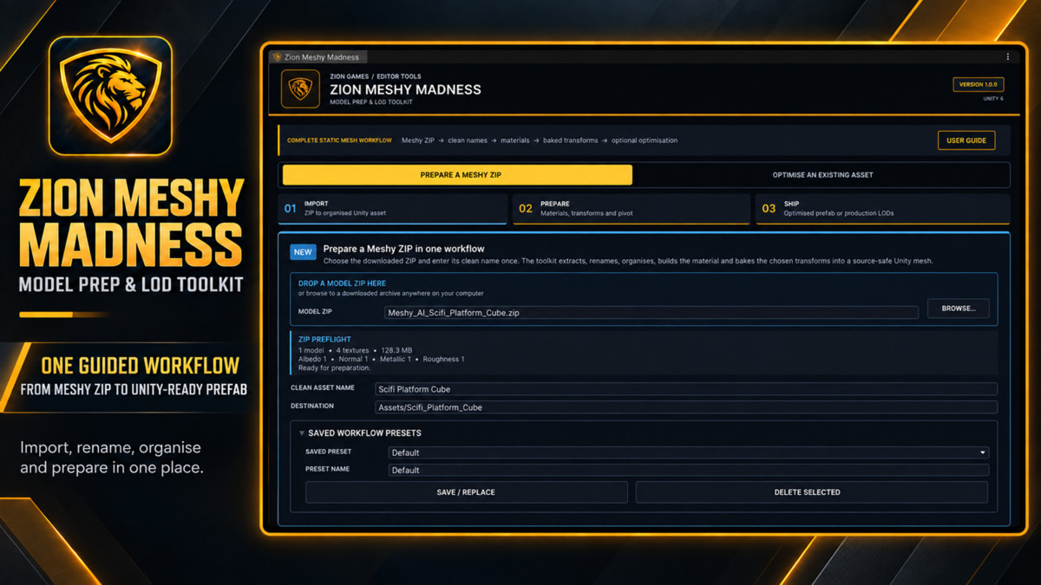Open the Saved Preset dropdown
Viewport: 1041px width, 585px height.
tap(688, 452)
